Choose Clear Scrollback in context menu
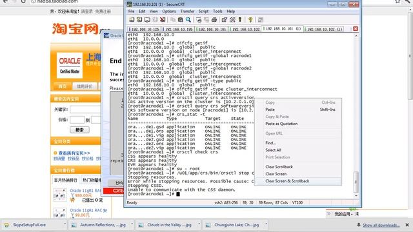 pyautogui.click(x=298, y=167)
